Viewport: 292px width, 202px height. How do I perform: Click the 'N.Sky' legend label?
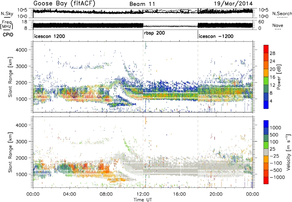click(x=7, y=13)
